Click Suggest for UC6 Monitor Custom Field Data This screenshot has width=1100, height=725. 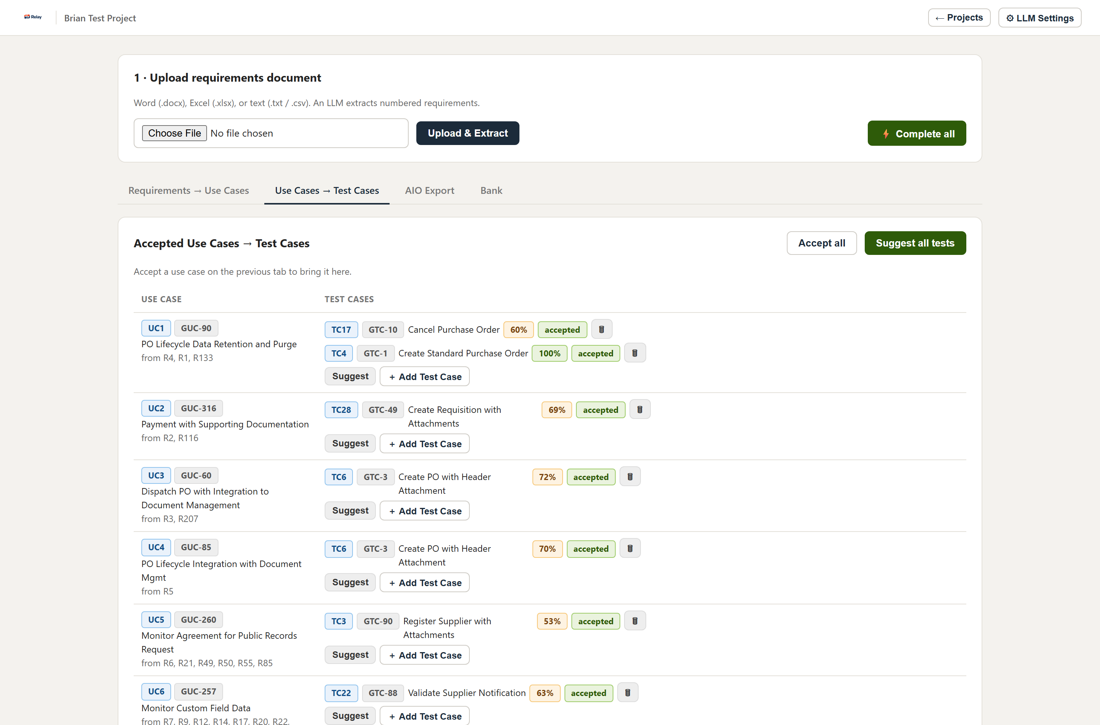click(350, 715)
